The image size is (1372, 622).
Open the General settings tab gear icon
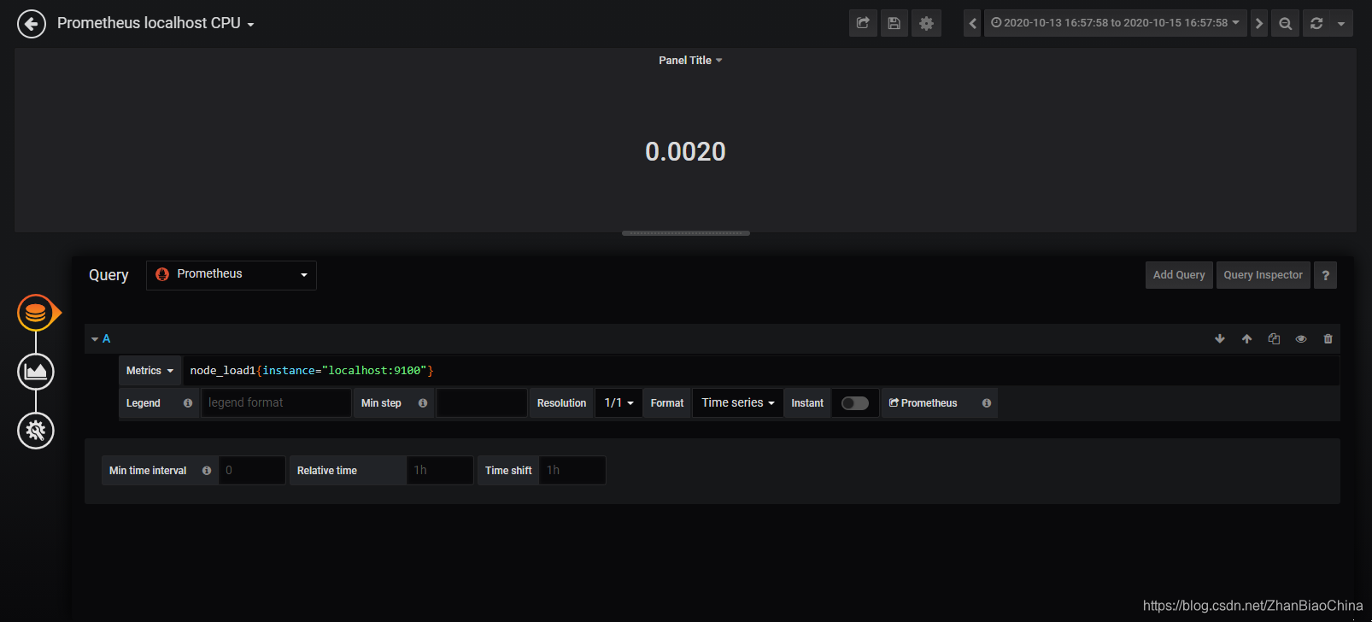pyautogui.click(x=36, y=431)
